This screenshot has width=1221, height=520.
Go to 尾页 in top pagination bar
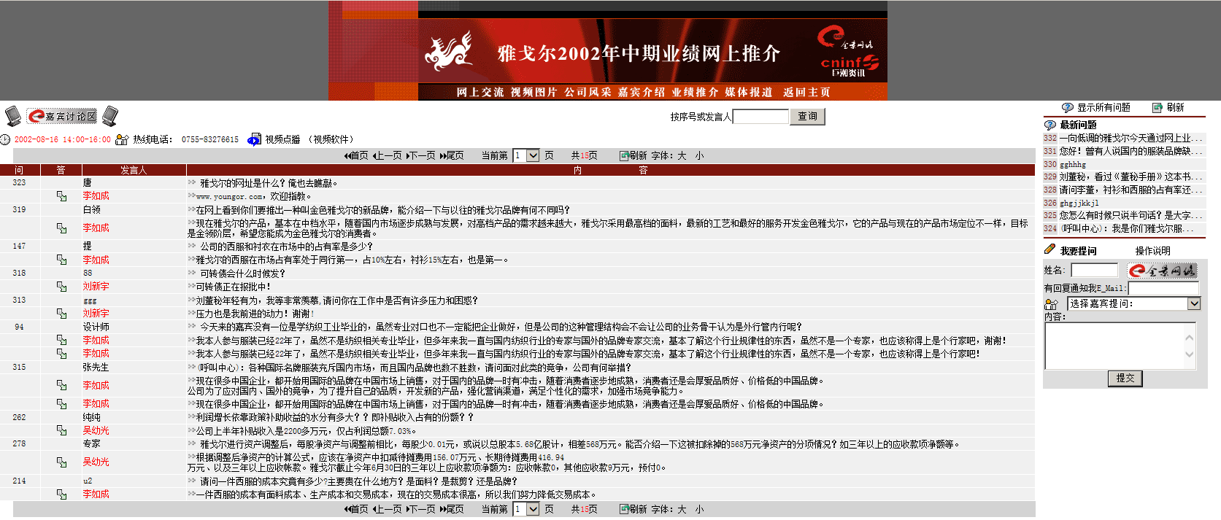tap(452, 155)
